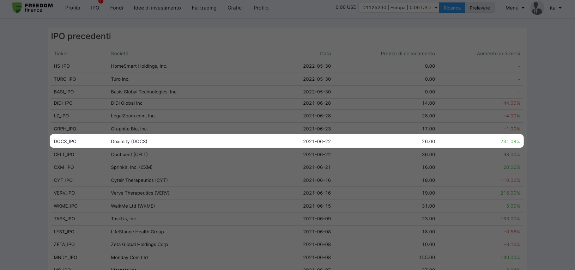Select the DiDi Global Inc row
This screenshot has height=270, width=575.
pyautogui.click(x=287, y=103)
